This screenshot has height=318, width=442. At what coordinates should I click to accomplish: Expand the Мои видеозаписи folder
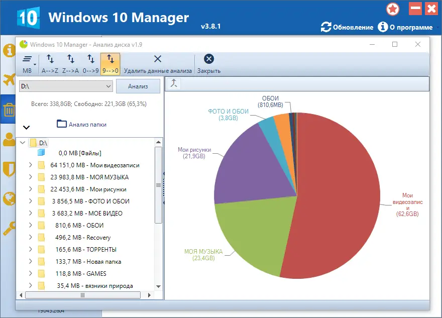[31, 165]
